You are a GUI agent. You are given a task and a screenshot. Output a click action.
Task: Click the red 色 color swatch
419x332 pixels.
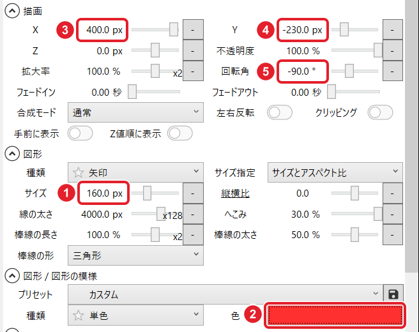(x=335, y=315)
